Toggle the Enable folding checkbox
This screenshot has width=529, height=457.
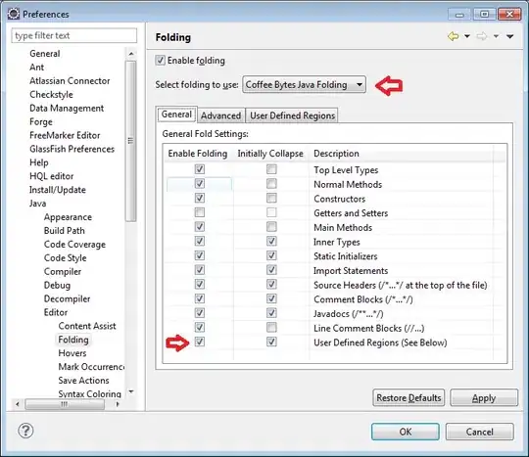coord(160,61)
